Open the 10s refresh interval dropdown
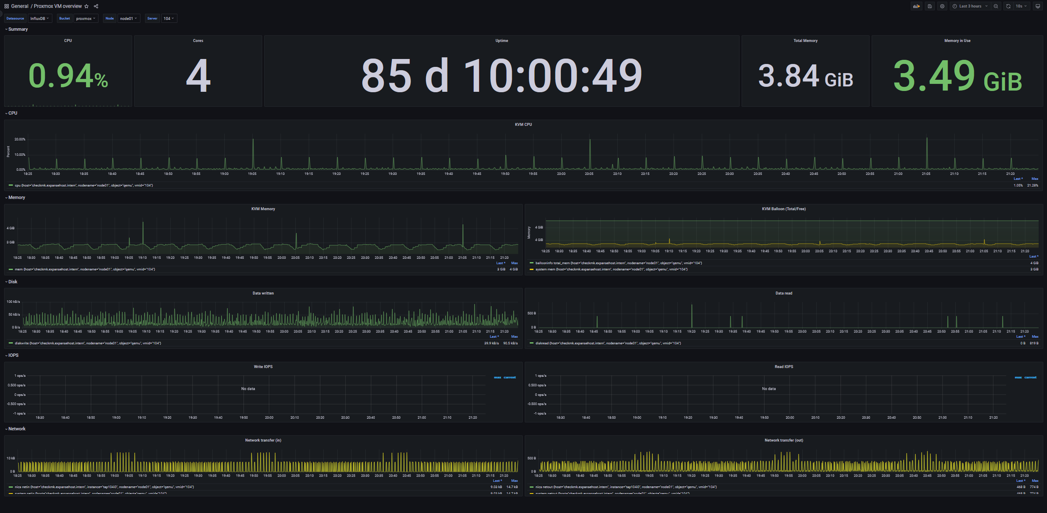Image resolution: width=1047 pixels, height=513 pixels. point(1021,6)
